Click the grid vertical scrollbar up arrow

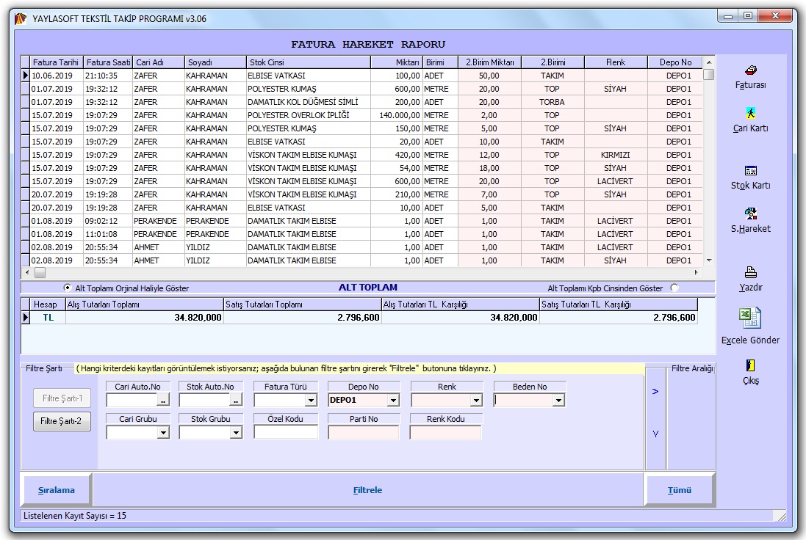[709, 62]
